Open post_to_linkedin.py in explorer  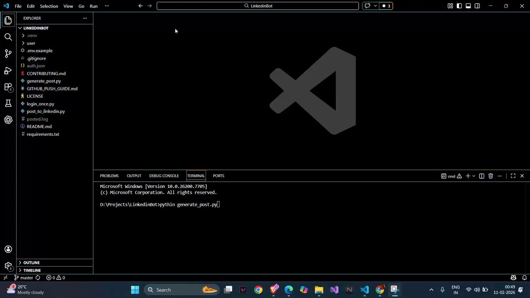(55, 111)
